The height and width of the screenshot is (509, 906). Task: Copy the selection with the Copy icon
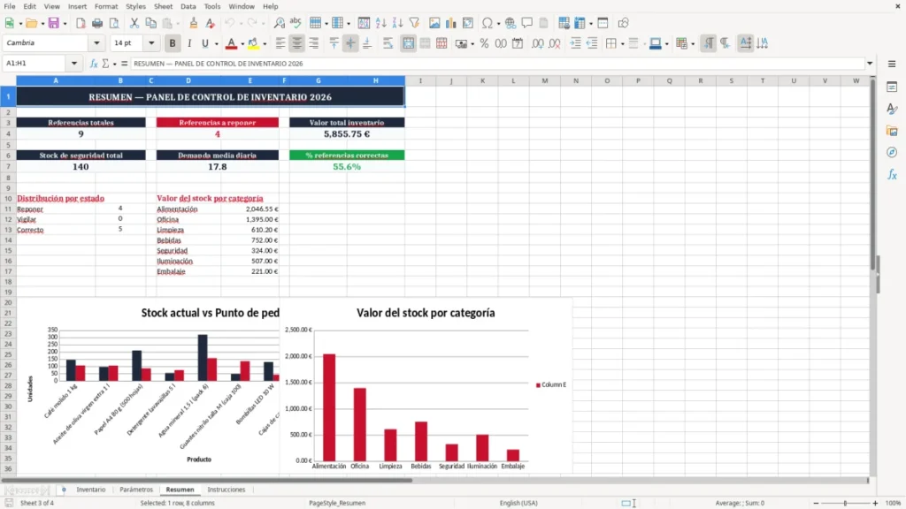[150, 23]
